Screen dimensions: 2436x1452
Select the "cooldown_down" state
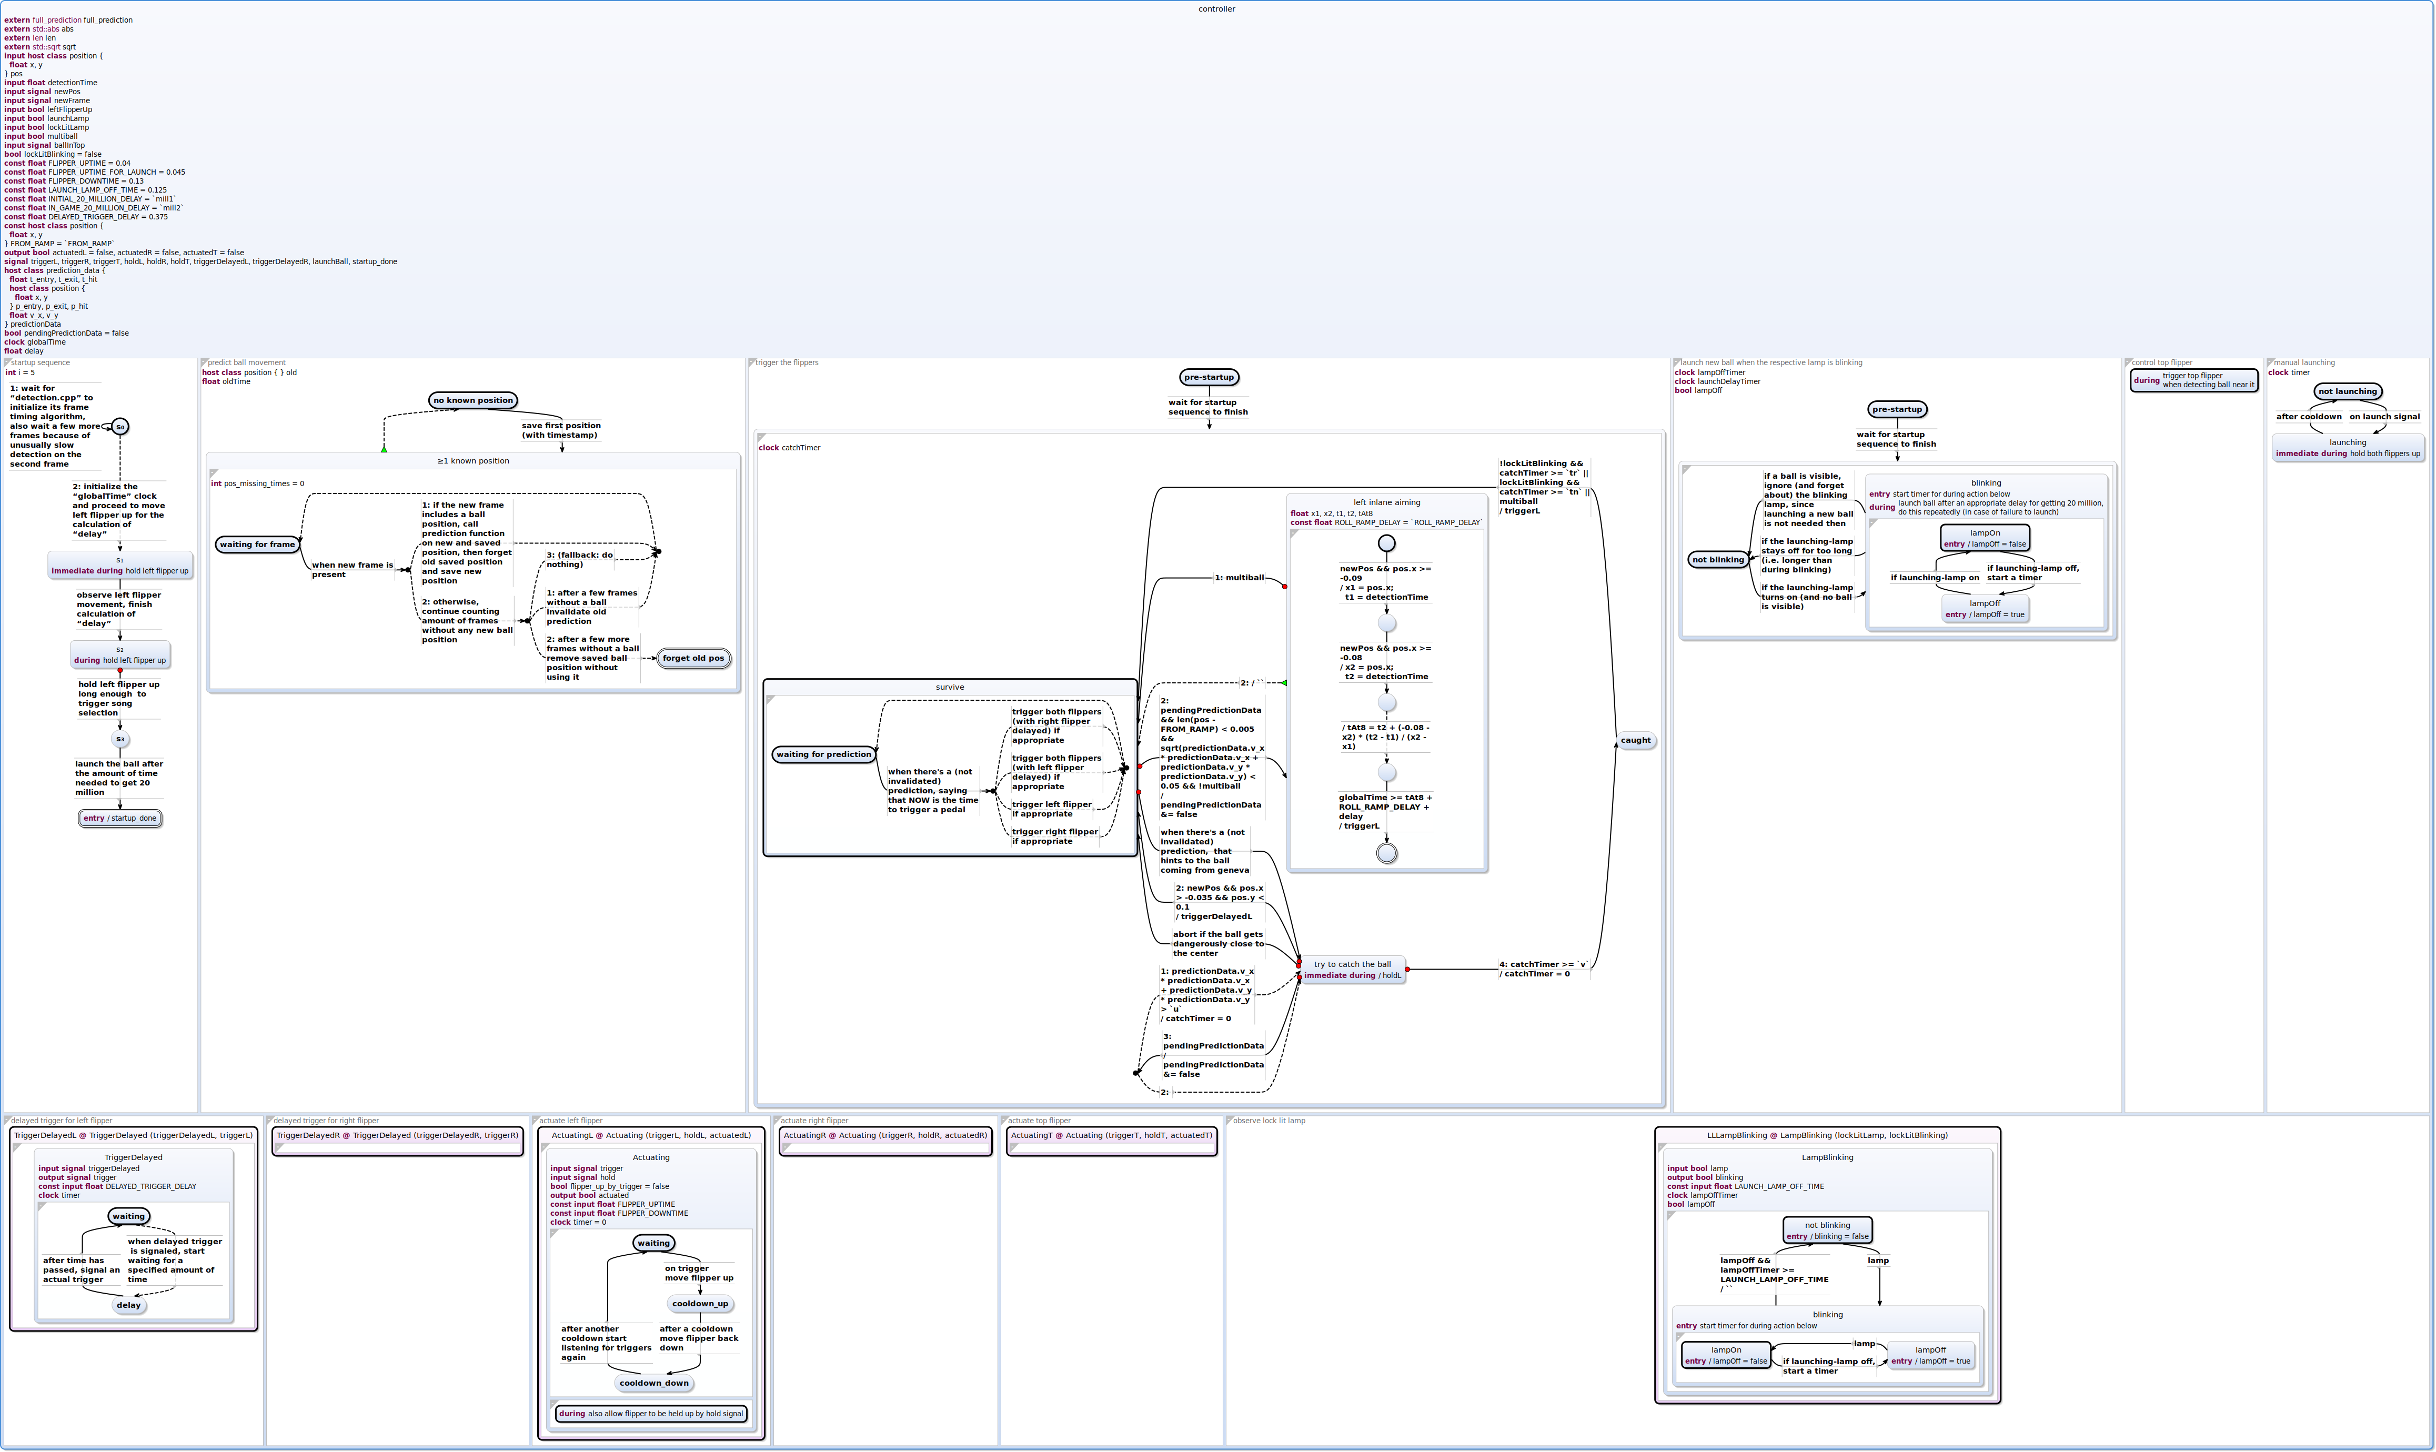pos(655,1384)
